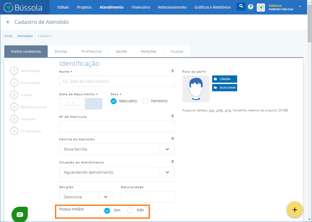312x222 pixels.
Task: Select Masculino radio option
Action: (114, 101)
